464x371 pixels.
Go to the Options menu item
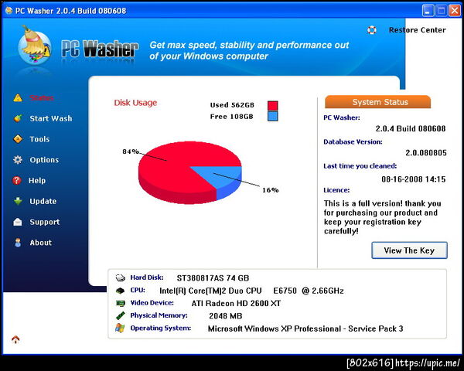(x=44, y=160)
